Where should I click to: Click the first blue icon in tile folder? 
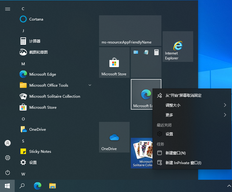136,52
